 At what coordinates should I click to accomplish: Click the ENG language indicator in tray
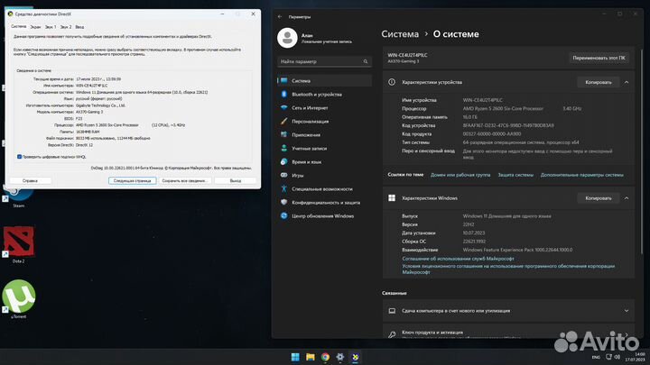tap(596, 357)
